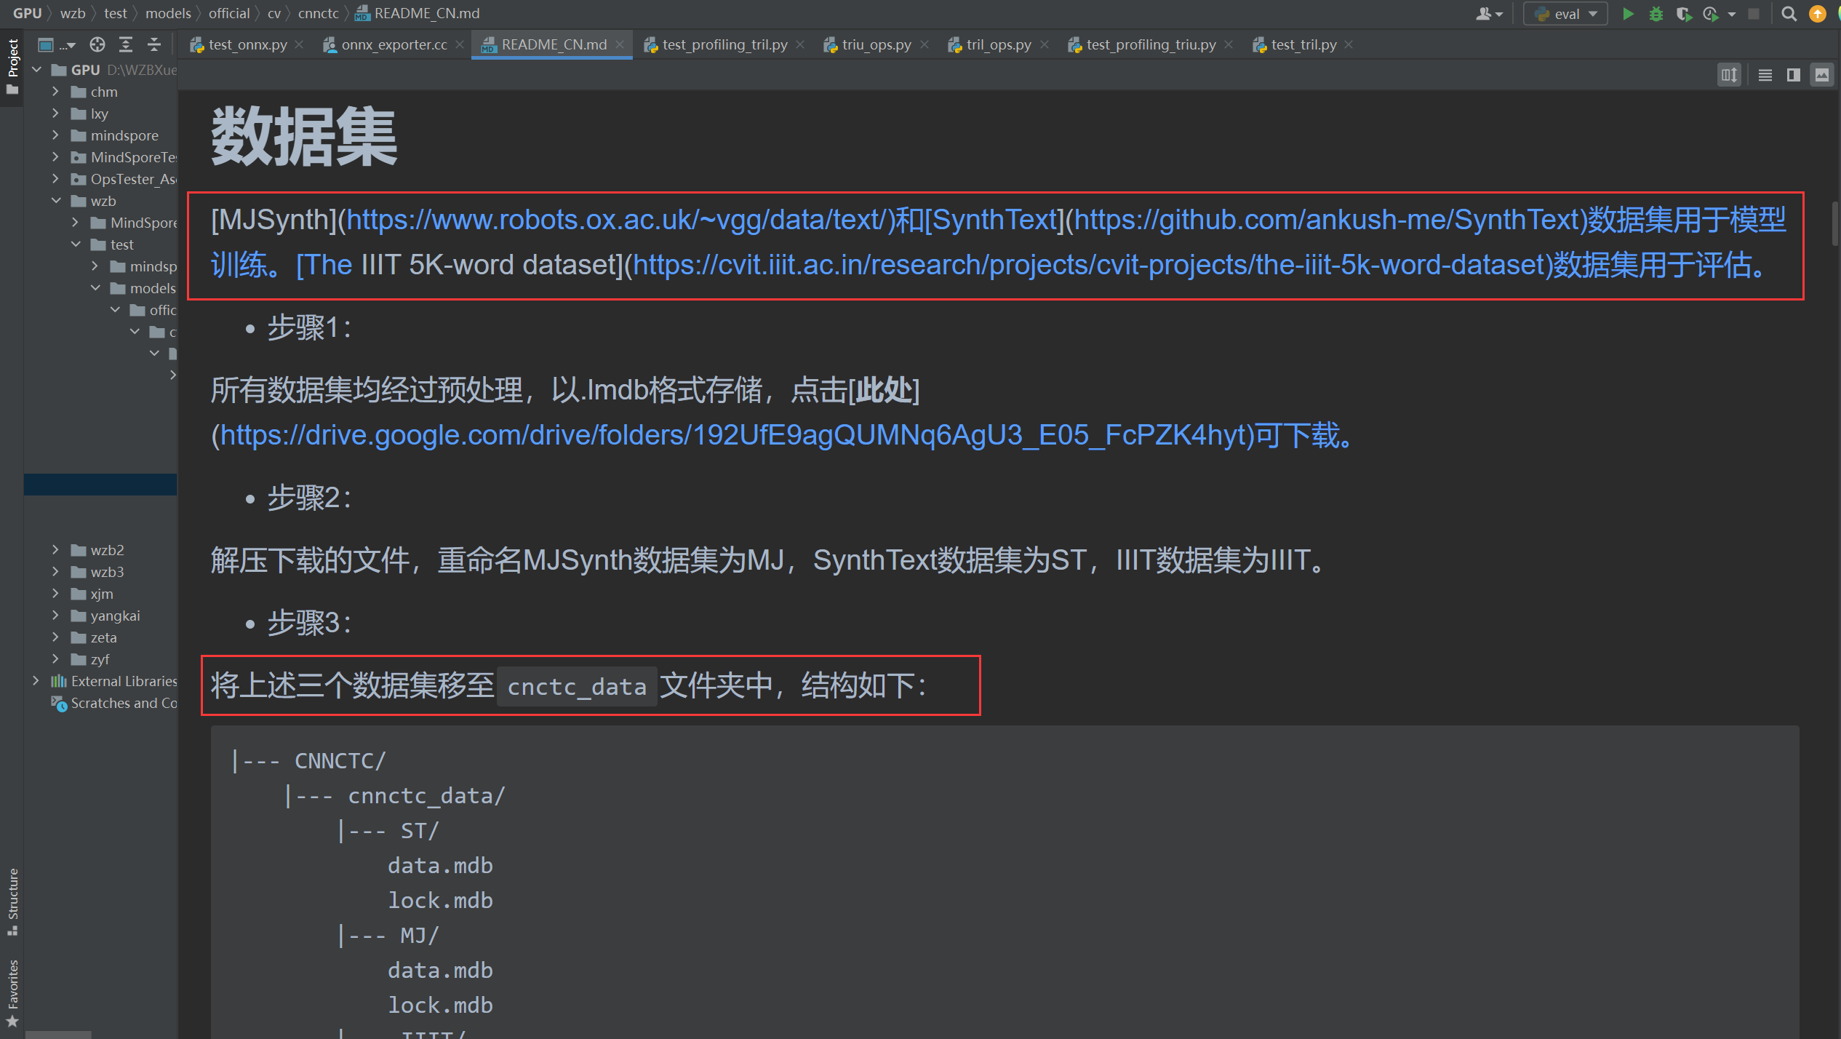Run eval with coverage using the shield icon
1841x1039 pixels.
pyautogui.click(x=1682, y=14)
